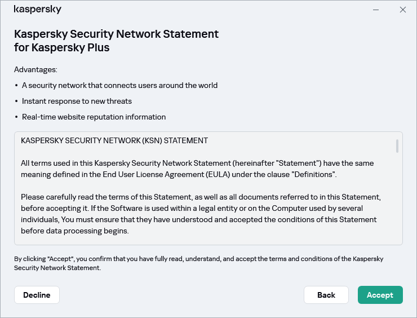Click the "By clicking Accept" confirmation text

(x=198, y=263)
